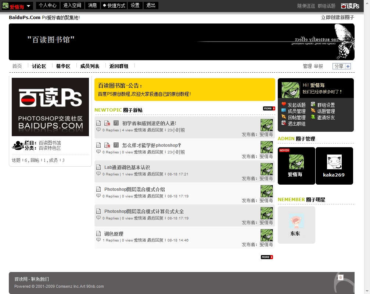Click the 随便逛逛 link
The width and height of the screenshot is (370, 294).
pyautogui.click(x=306, y=6)
